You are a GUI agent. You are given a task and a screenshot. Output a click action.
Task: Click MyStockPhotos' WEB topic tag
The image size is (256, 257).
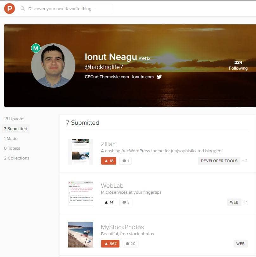[x=240, y=244]
